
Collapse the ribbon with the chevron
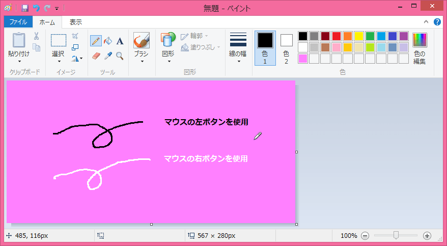point(426,22)
